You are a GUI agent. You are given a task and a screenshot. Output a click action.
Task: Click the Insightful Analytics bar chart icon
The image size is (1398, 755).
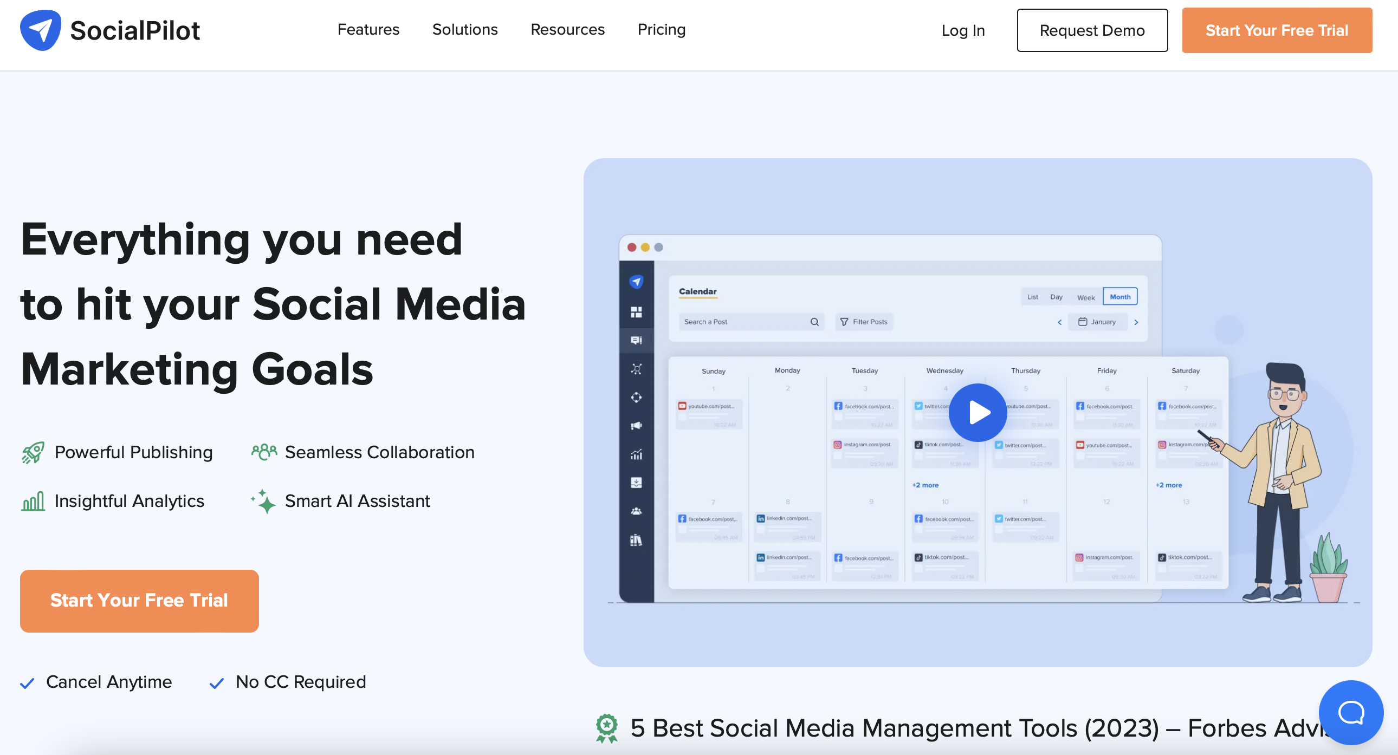click(x=33, y=501)
